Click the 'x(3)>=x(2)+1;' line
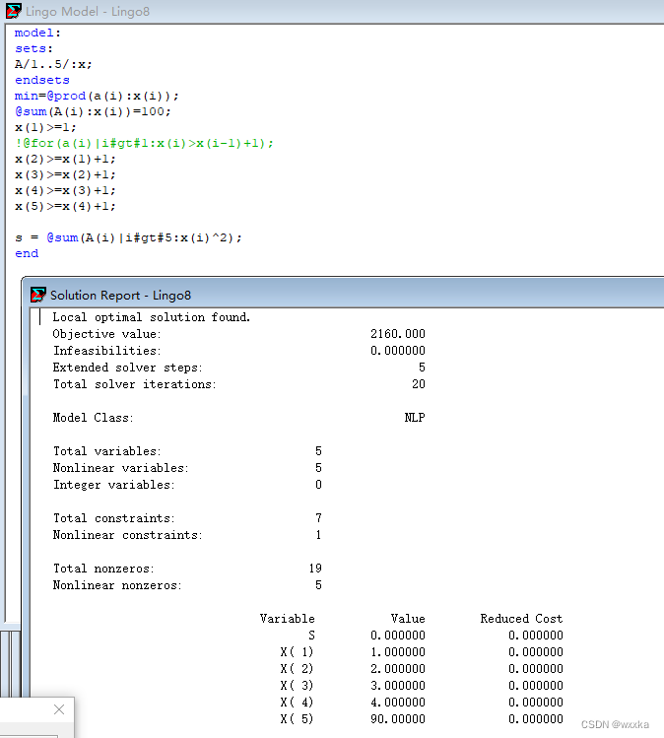The width and height of the screenshot is (664, 738). 65,175
